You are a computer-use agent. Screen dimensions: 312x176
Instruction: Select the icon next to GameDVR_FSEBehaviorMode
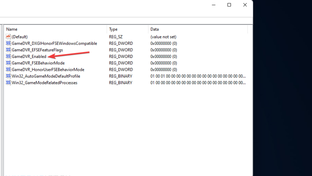tap(8, 63)
